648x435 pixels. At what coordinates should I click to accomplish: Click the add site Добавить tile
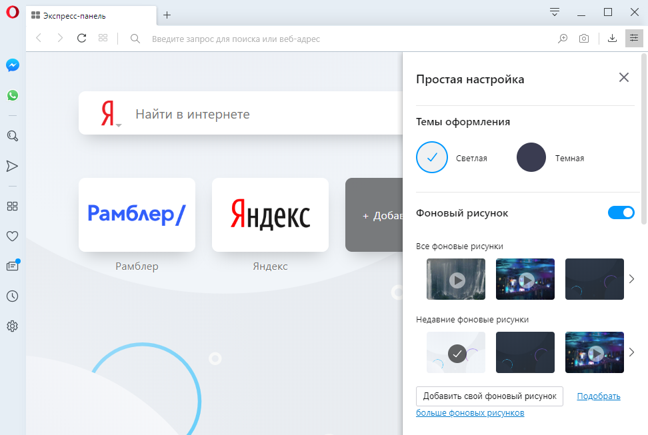tap(374, 215)
